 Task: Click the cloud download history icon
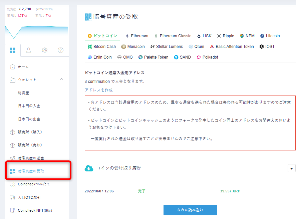(89, 168)
